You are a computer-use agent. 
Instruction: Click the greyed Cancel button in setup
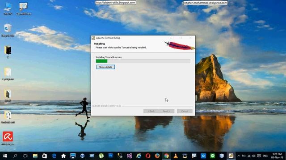point(185,111)
